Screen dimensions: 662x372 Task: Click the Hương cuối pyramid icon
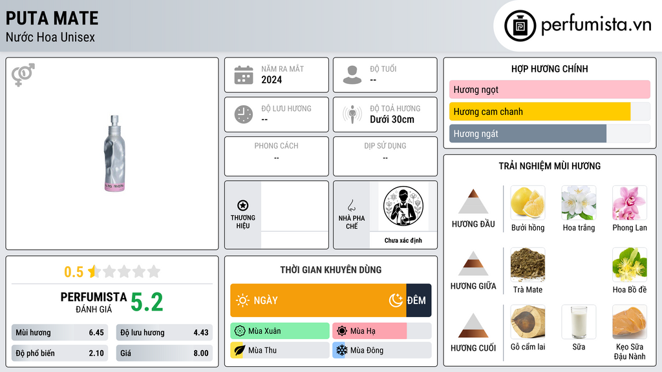point(473,325)
